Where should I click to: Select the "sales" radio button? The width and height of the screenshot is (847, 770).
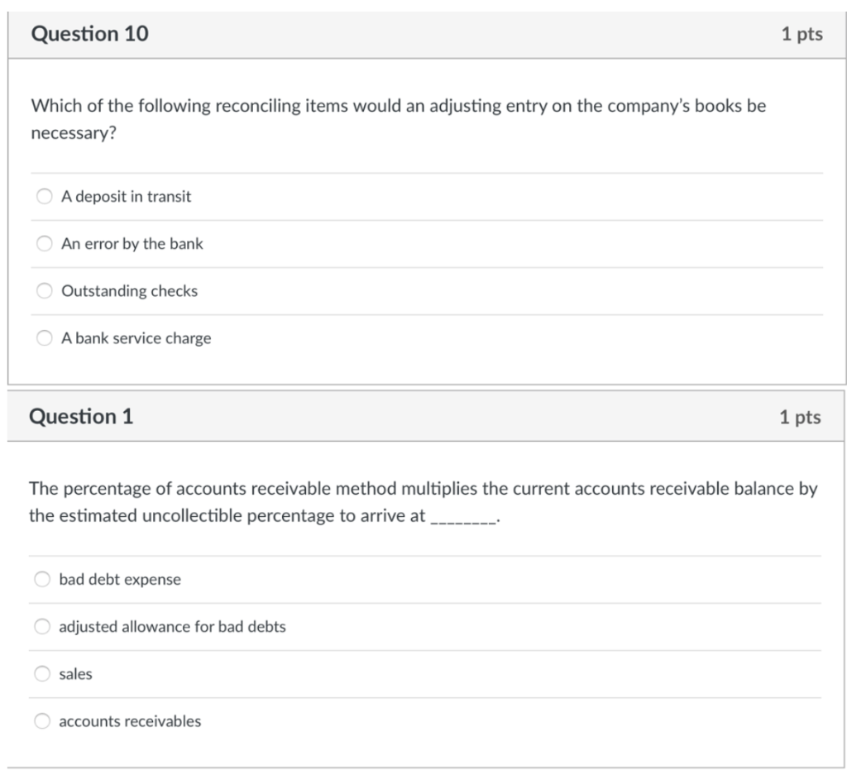point(42,673)
